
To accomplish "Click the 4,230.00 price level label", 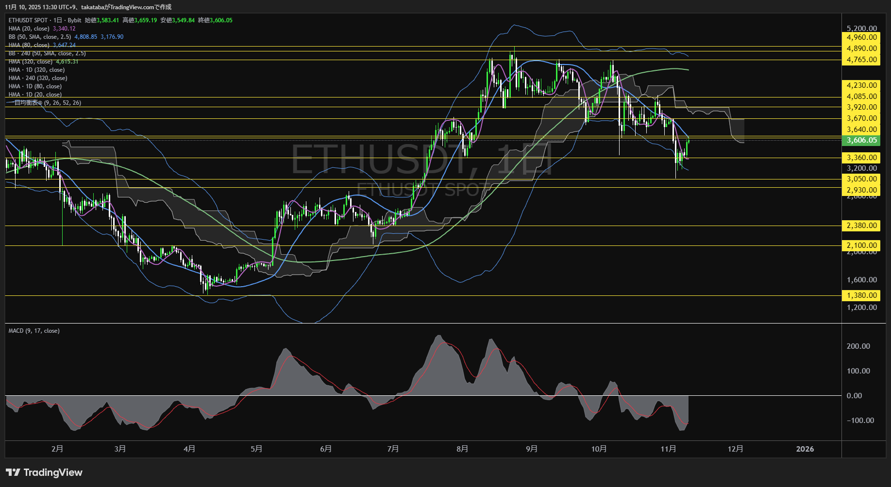I will 861,85.
